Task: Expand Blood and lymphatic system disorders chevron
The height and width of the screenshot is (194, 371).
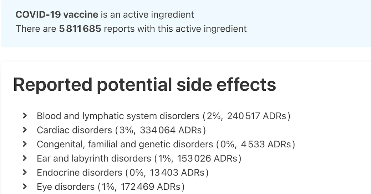Action: click(x=25, y=116)
